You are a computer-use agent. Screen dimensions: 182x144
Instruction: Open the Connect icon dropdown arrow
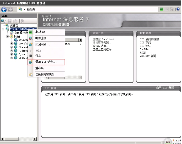click(x=6, y=21)
